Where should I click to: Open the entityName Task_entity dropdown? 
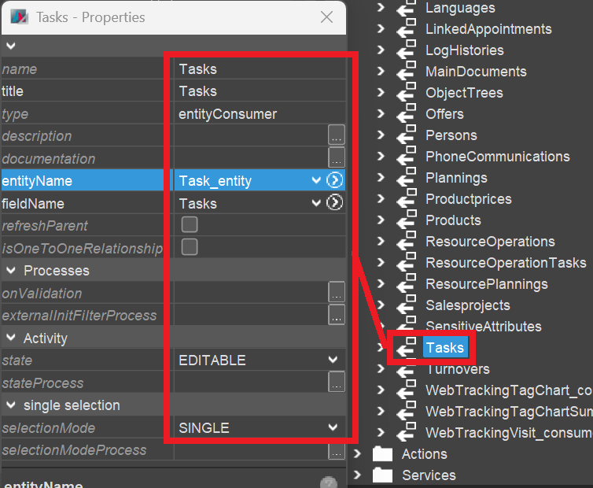click(316, 181)
